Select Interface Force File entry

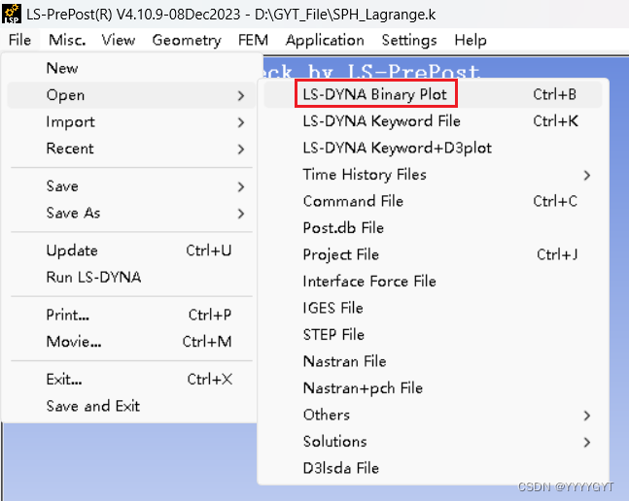[434, 282]
